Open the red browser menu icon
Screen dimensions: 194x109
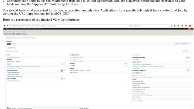190,26
